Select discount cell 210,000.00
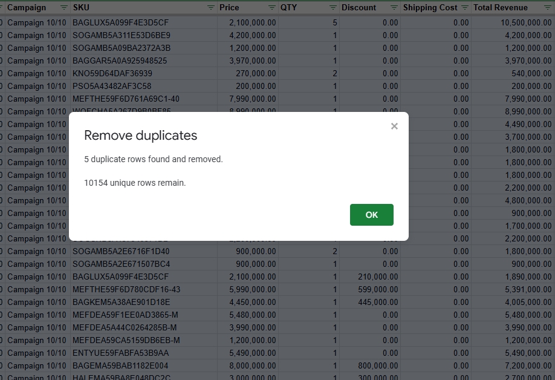The height and width of the screenshot is (380, 555). pyautogui.click(x=370, y=277)
